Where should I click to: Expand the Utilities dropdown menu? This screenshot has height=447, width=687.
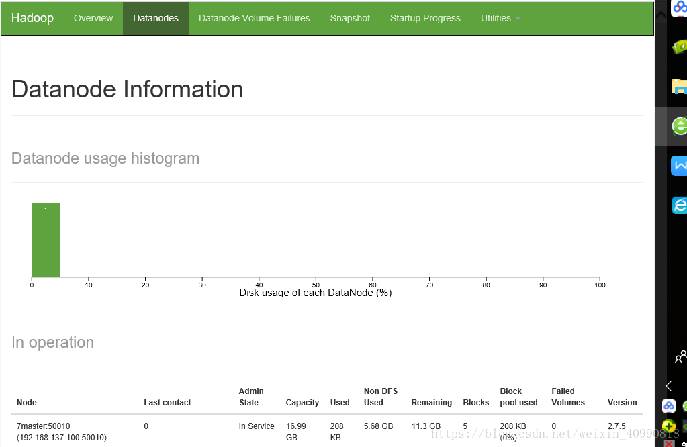[500, 18]
